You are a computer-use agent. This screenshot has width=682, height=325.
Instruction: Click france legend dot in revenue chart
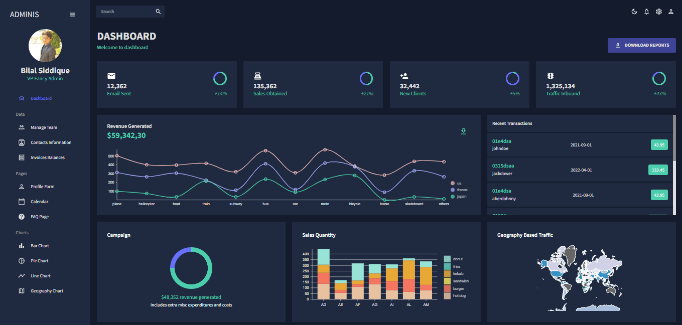pos(453,190)
